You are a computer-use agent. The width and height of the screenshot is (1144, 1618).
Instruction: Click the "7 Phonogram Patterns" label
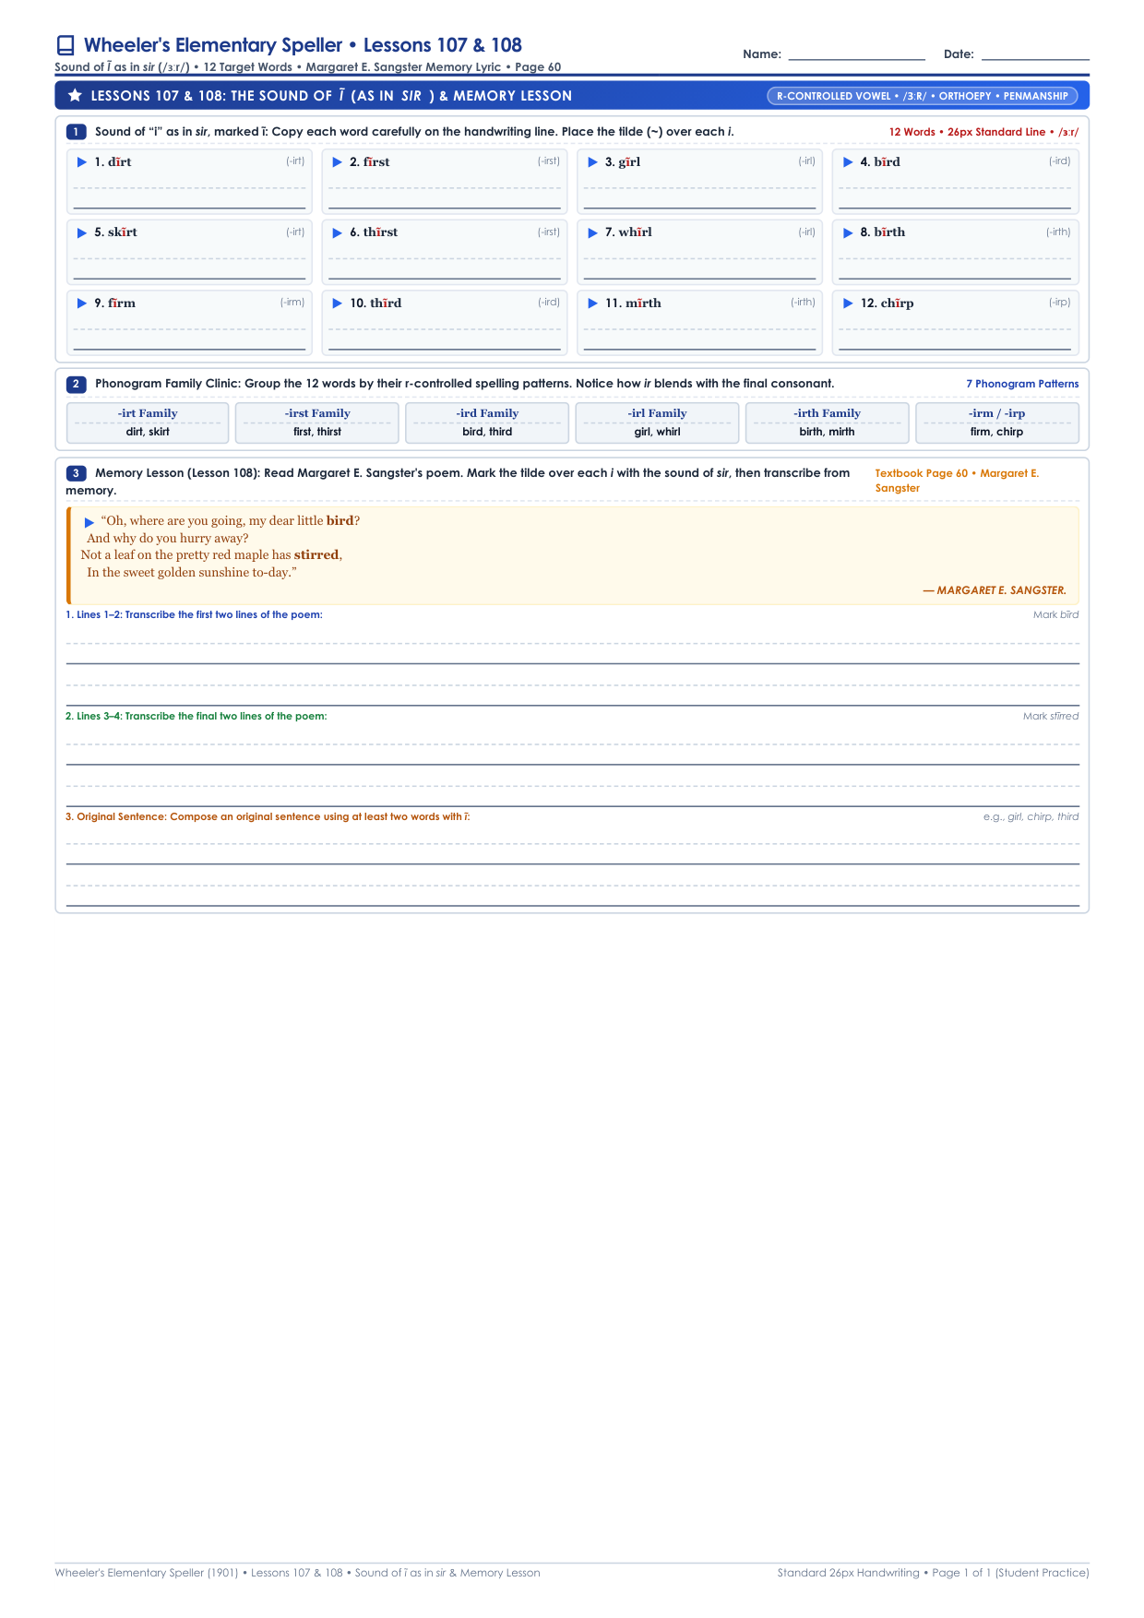coord(1022,384)
